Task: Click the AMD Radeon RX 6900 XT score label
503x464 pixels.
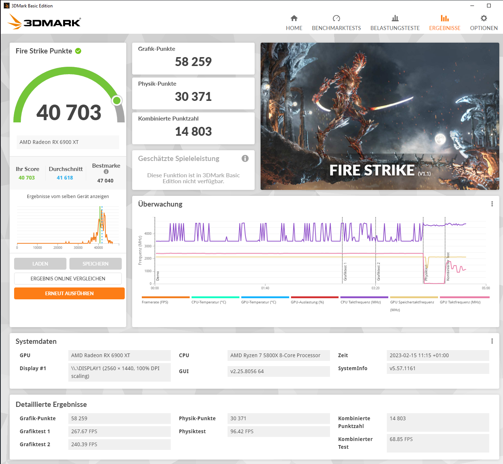Action: [x=68, y=142]
